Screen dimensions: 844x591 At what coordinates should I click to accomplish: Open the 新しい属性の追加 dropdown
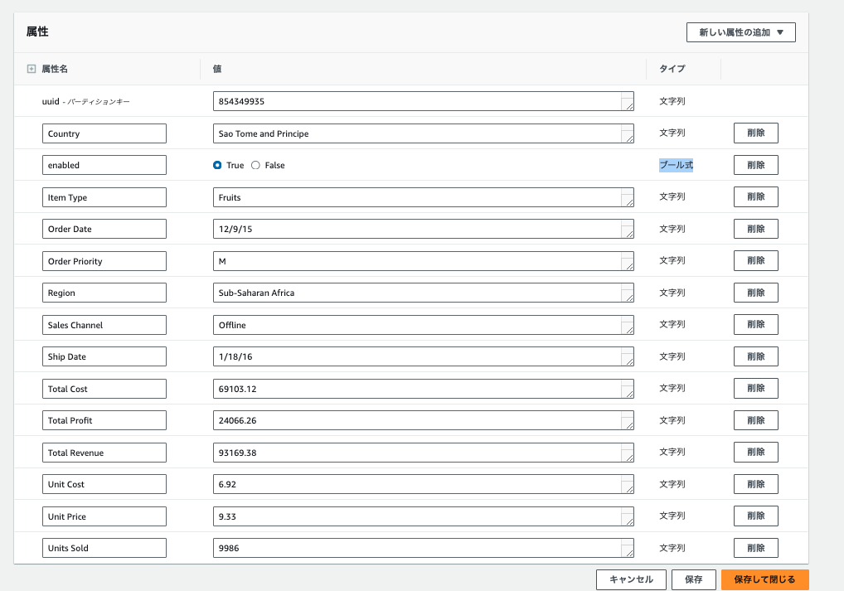tap(740, 32)
